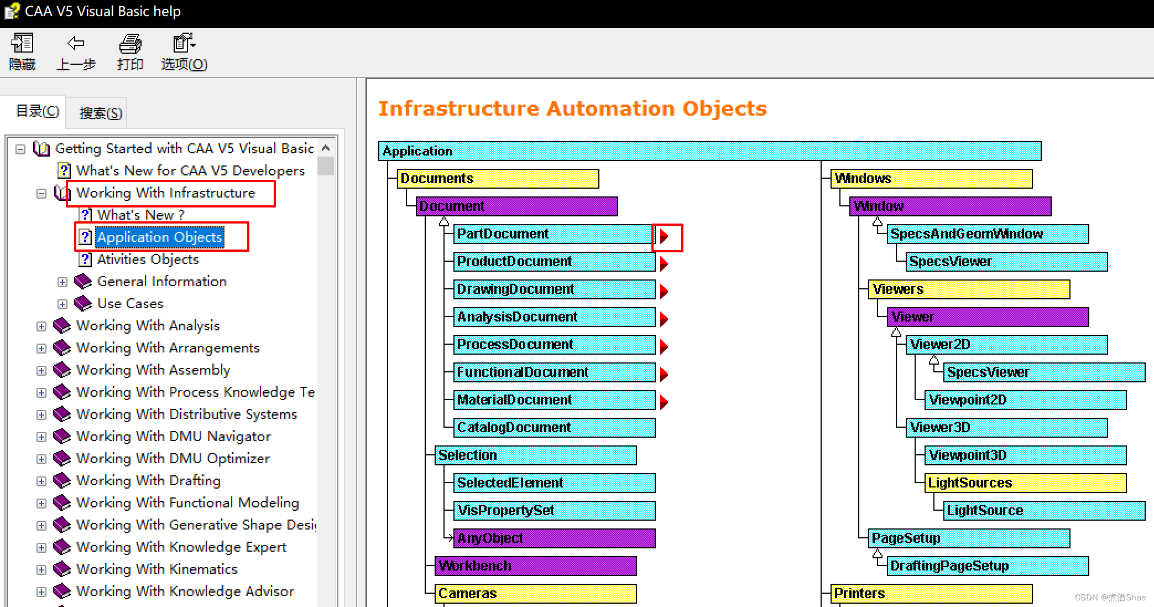Viewport: 1154px width, 607px height.
Task: Expand the Working With Analysis node
Action: (41, 326)
